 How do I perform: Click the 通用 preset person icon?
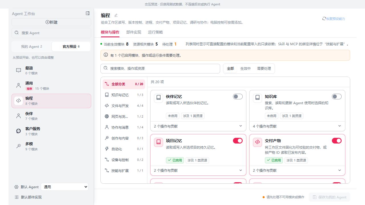tap(19, 85)
